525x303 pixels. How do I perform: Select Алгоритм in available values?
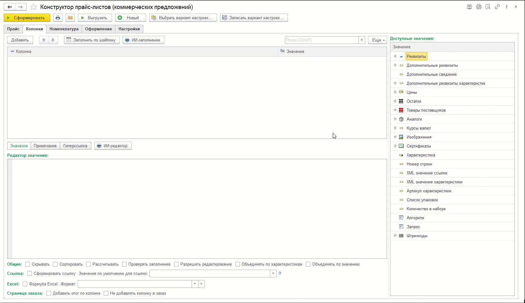(x=415, y=218)
